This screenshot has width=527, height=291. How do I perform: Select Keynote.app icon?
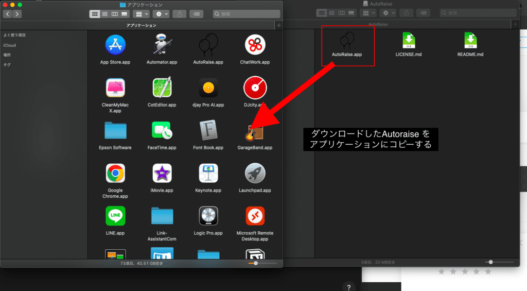(x=208, y=173)
